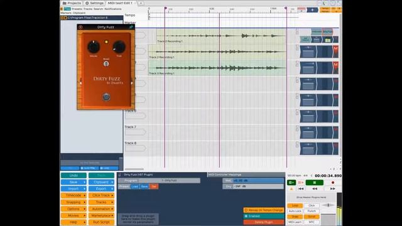Delete the plugin preset with Del

coord(154,186)
